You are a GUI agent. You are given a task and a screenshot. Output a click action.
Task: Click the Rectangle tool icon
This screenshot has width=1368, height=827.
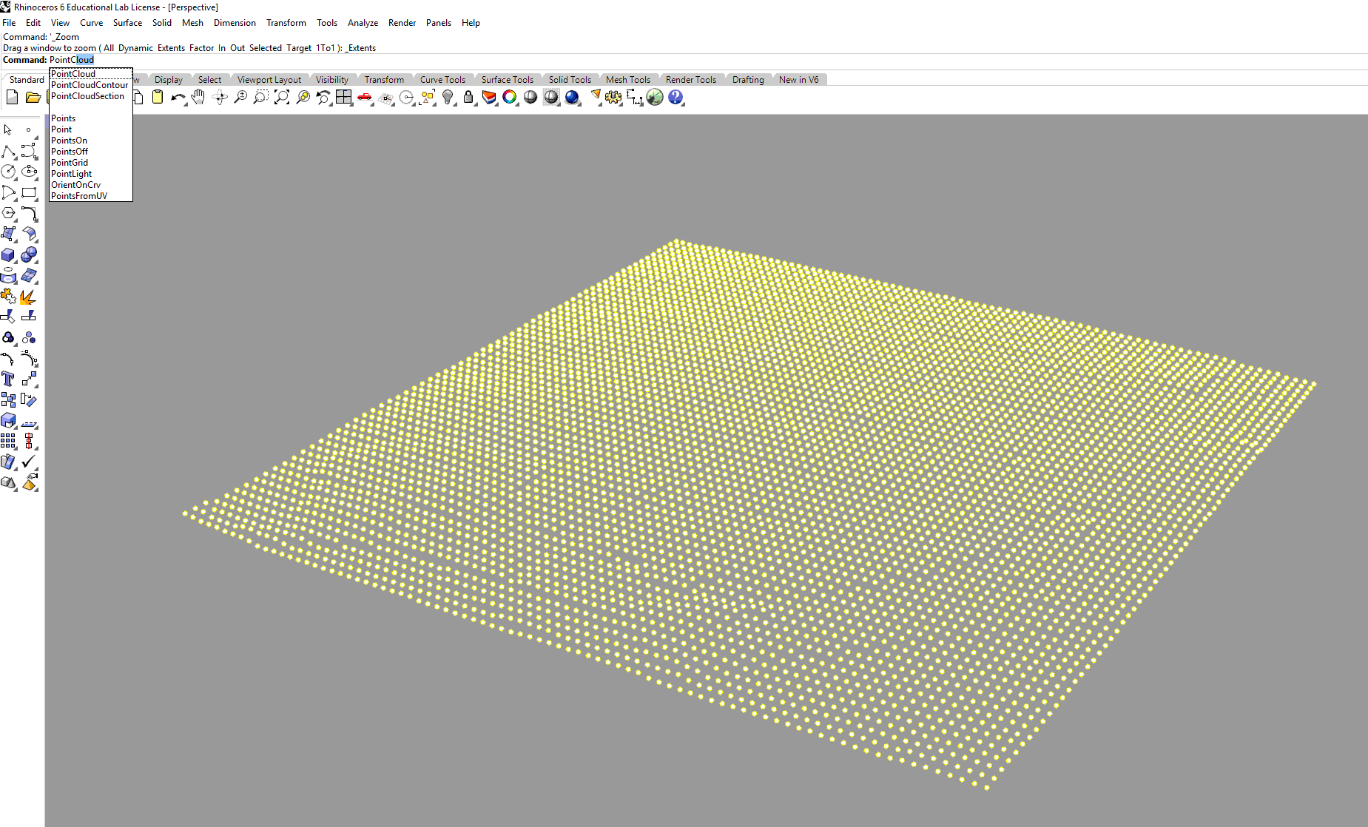(x=29, y=193)
